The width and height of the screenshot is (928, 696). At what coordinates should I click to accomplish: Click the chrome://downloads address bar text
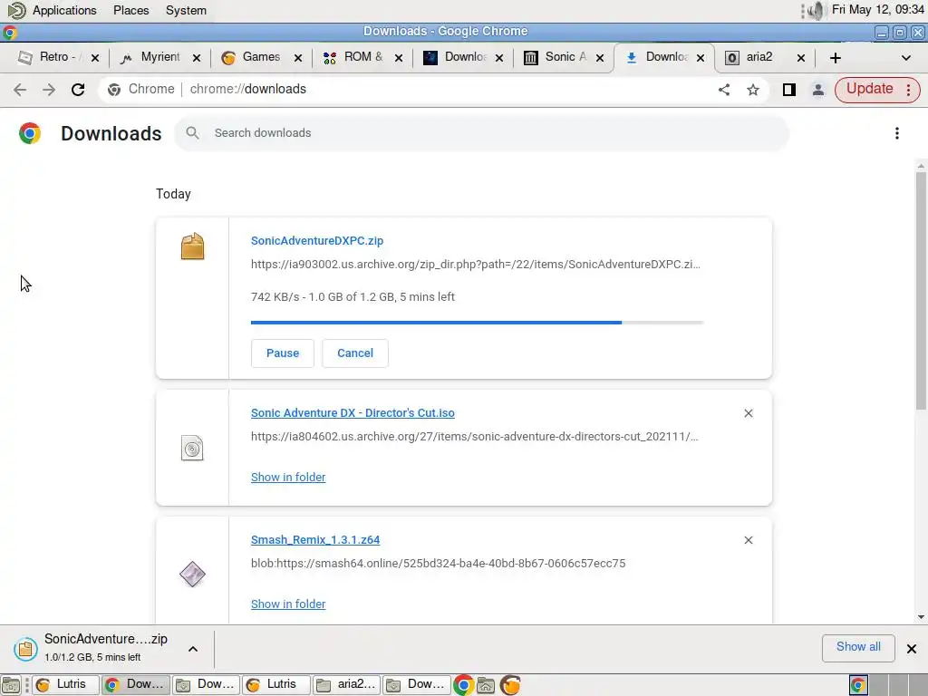[248, 90]
